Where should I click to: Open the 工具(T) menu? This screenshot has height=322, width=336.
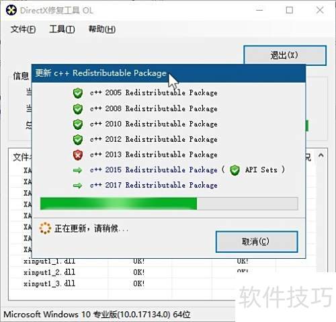pos(62,29)
